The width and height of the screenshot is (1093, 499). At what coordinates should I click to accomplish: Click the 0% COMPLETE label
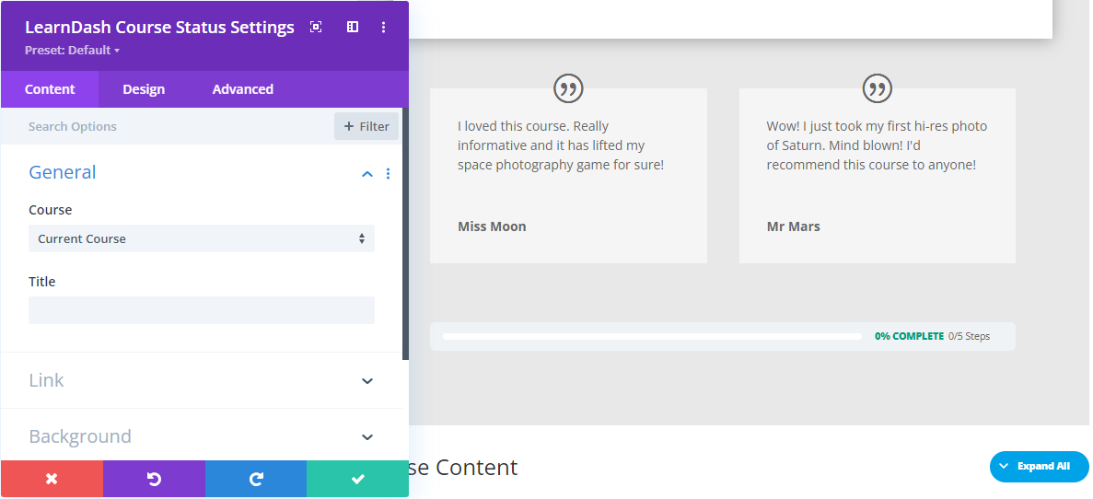click(x=909, y=336)
